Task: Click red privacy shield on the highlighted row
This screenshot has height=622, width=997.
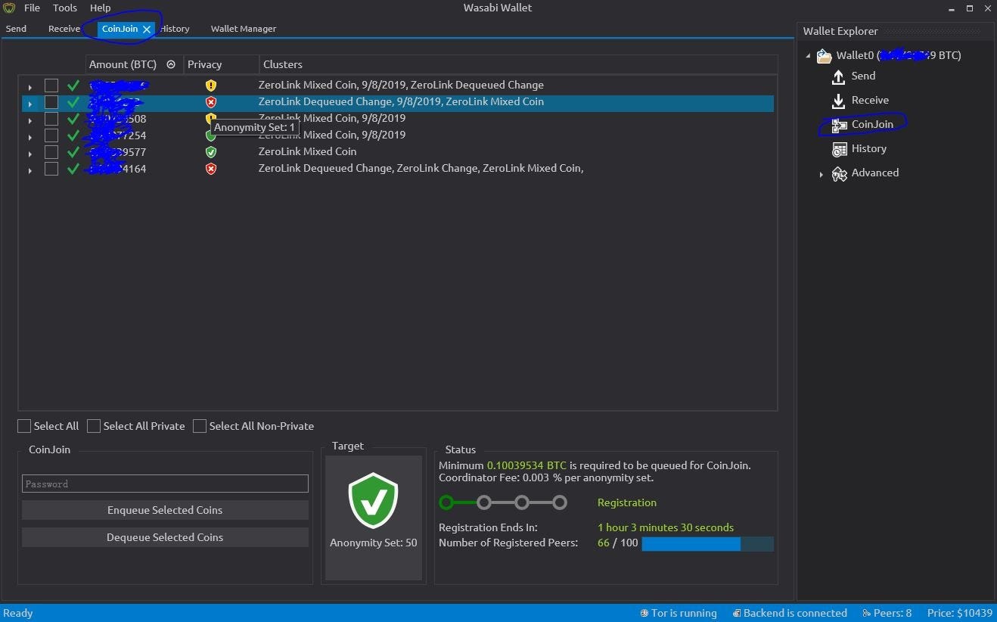Action: (211, 102)
